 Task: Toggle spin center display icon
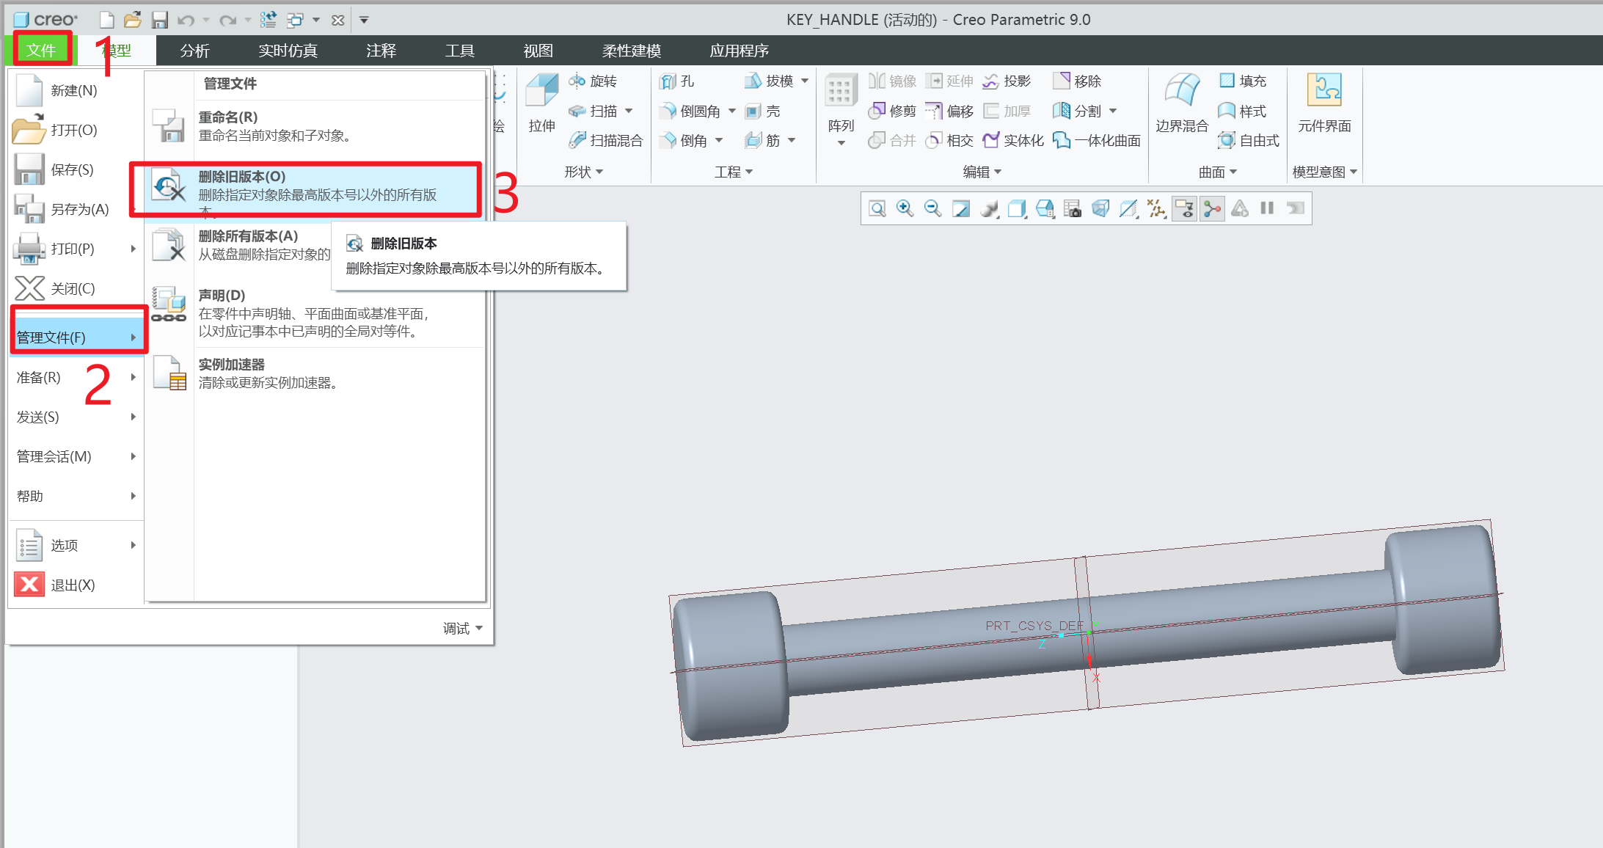(1213, 209)
